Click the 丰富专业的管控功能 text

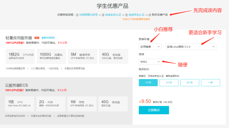pos(41,116)
